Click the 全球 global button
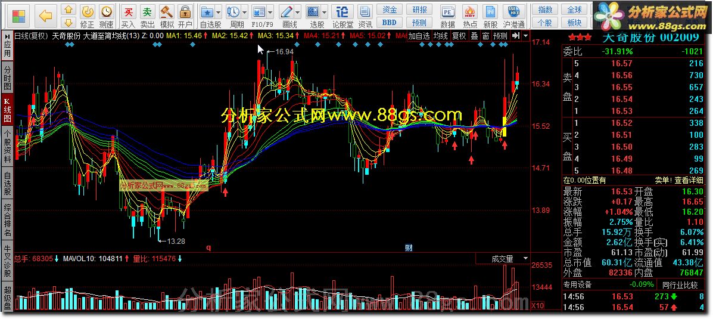Screen dimensions: 713x319 (575, 10)
